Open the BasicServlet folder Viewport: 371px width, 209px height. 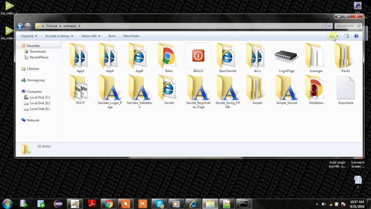click(x=228, y=58)
